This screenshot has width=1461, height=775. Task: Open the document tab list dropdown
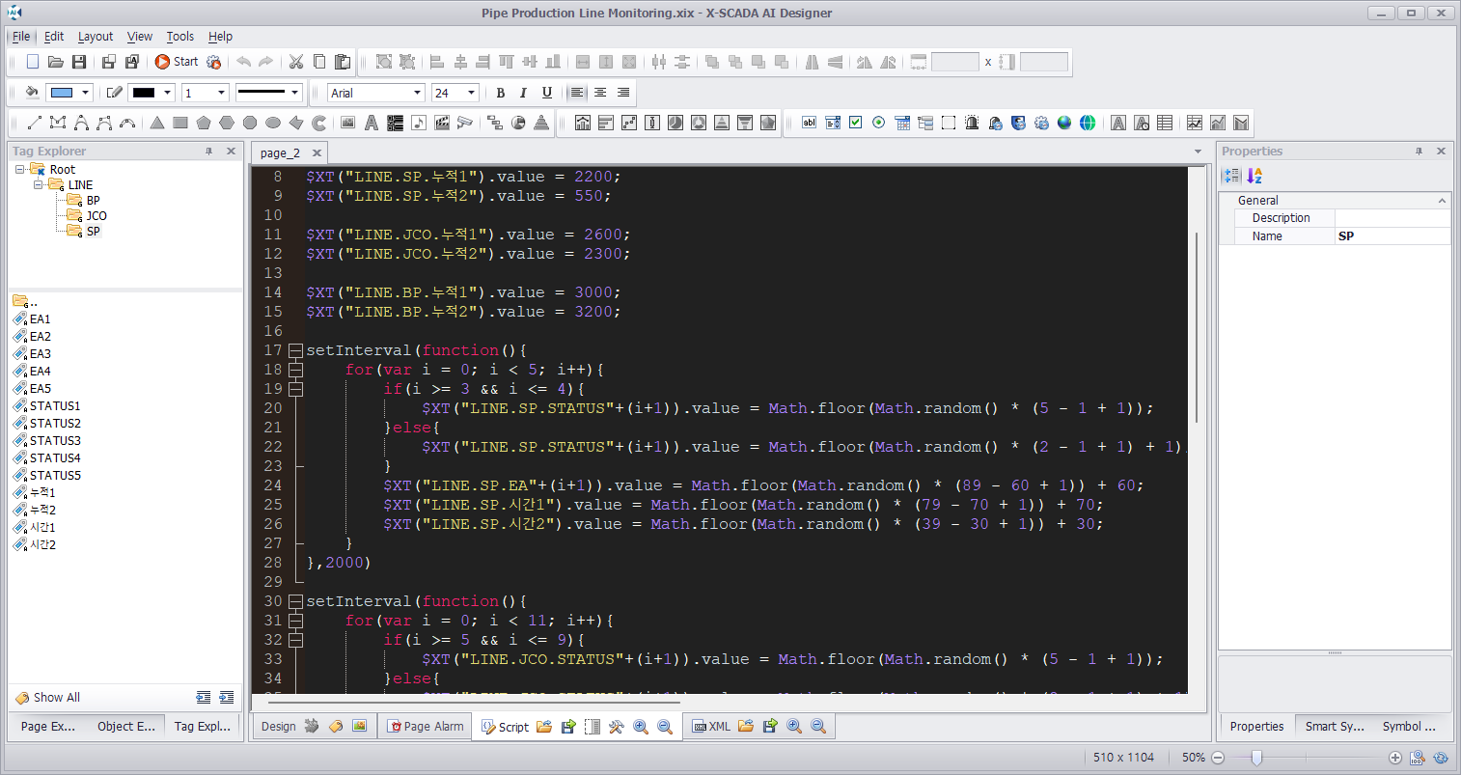1198,152
